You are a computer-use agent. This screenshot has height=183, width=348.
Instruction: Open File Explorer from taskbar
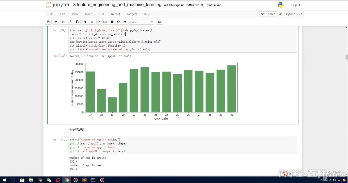tap(31, 180)
